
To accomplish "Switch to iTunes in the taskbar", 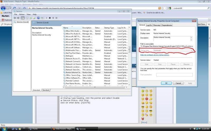I will (40, 129).
